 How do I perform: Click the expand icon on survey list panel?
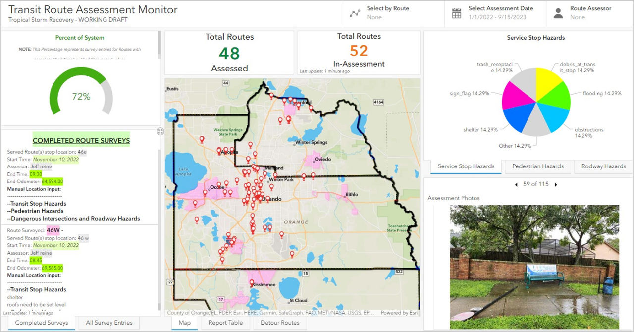pos(160,131)
